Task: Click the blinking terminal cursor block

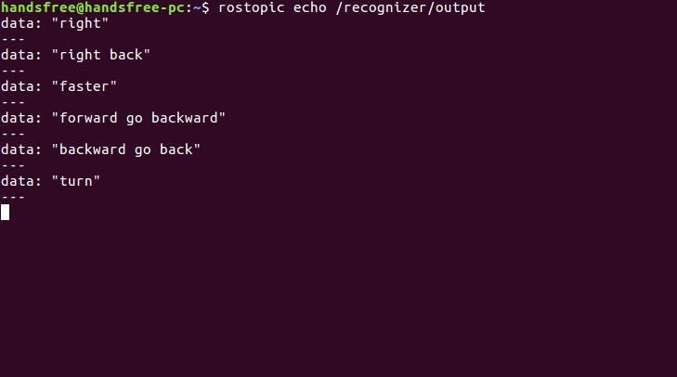Action: pyautogui.click(x=5, y=213)
